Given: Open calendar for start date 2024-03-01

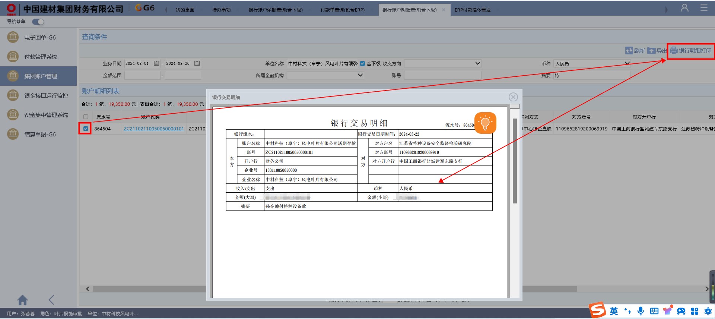Looking at the screenshot, I should pos(156,63).
